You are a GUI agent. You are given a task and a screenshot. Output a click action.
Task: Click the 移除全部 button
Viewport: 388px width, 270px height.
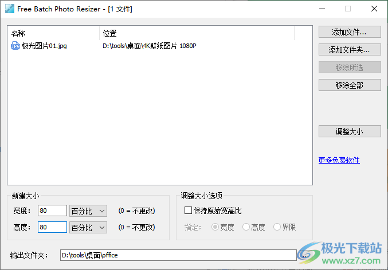[x=350, y=85]
